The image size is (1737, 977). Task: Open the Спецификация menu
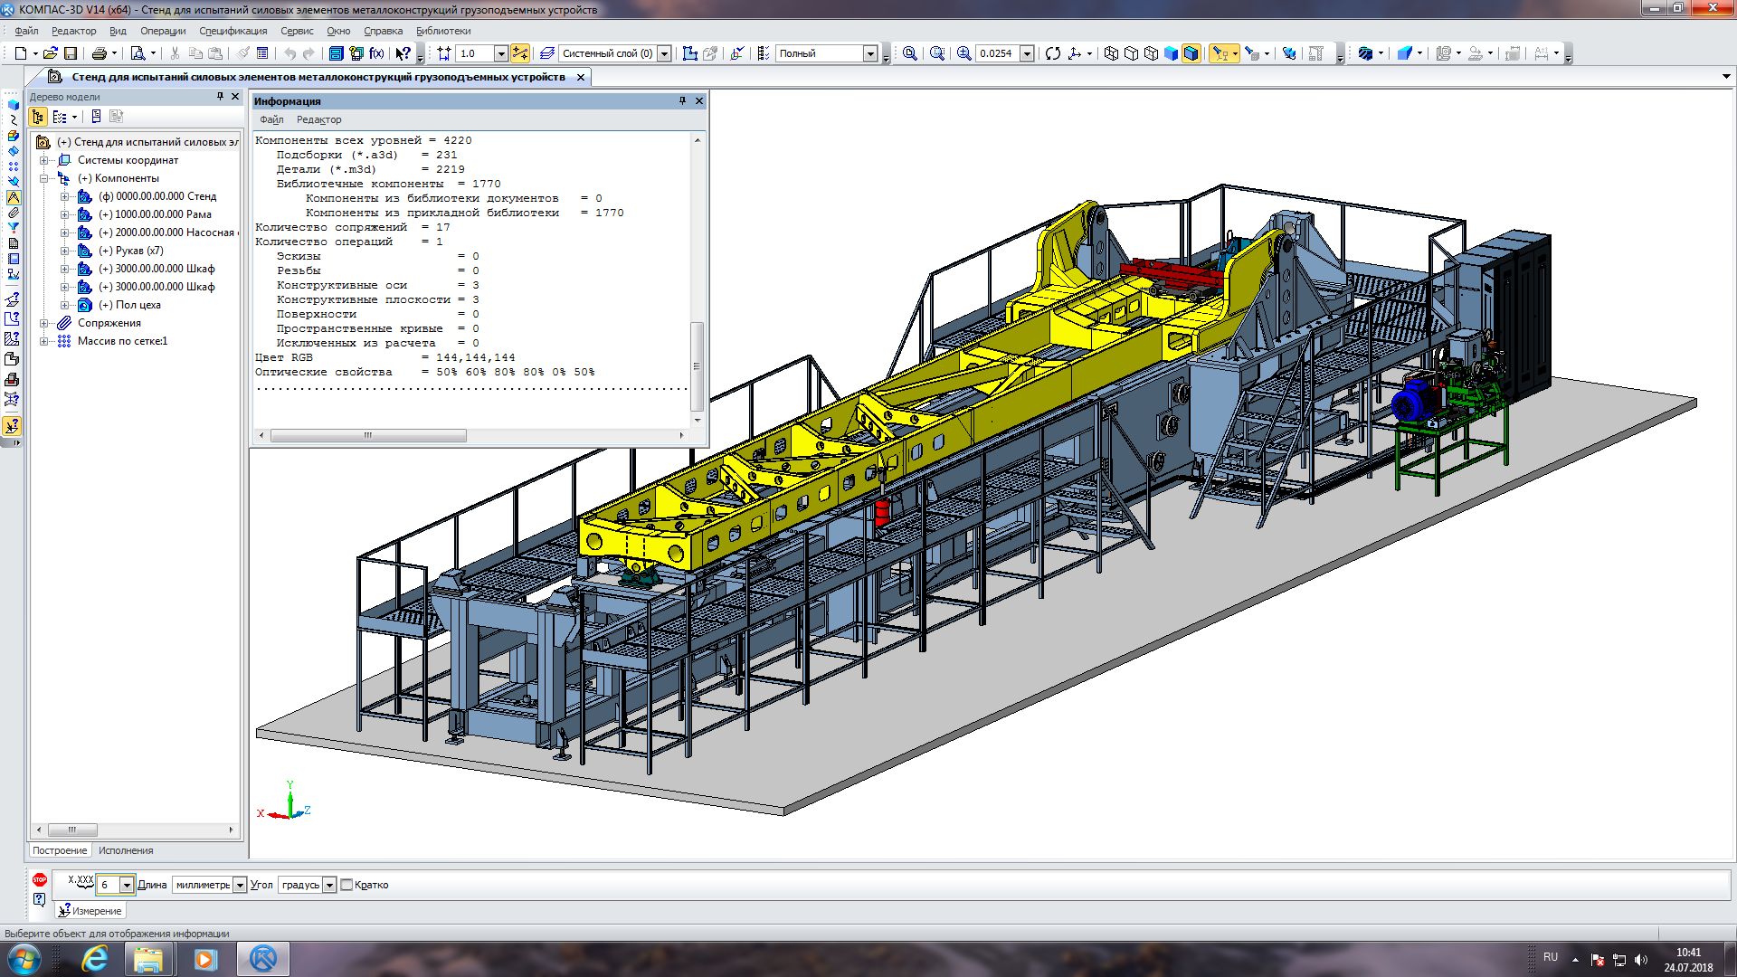coord(233,31)
